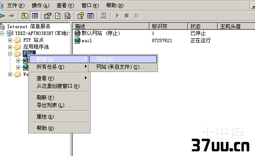Sort by 状态 column header
Screen dimensions: 255x156
tap(202, 26)
